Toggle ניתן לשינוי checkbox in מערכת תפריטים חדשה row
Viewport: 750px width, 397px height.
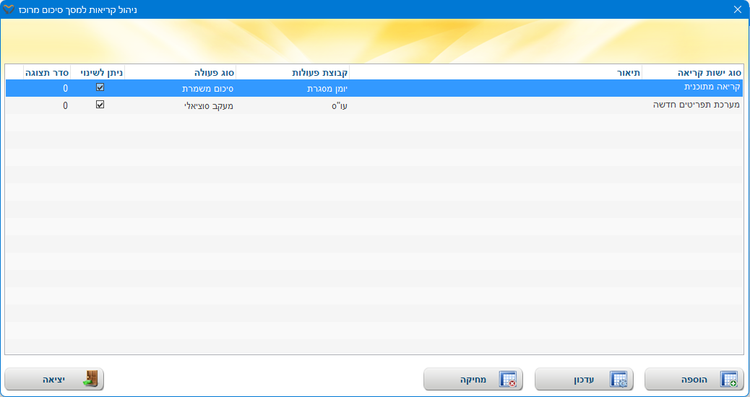pos(100,105)
